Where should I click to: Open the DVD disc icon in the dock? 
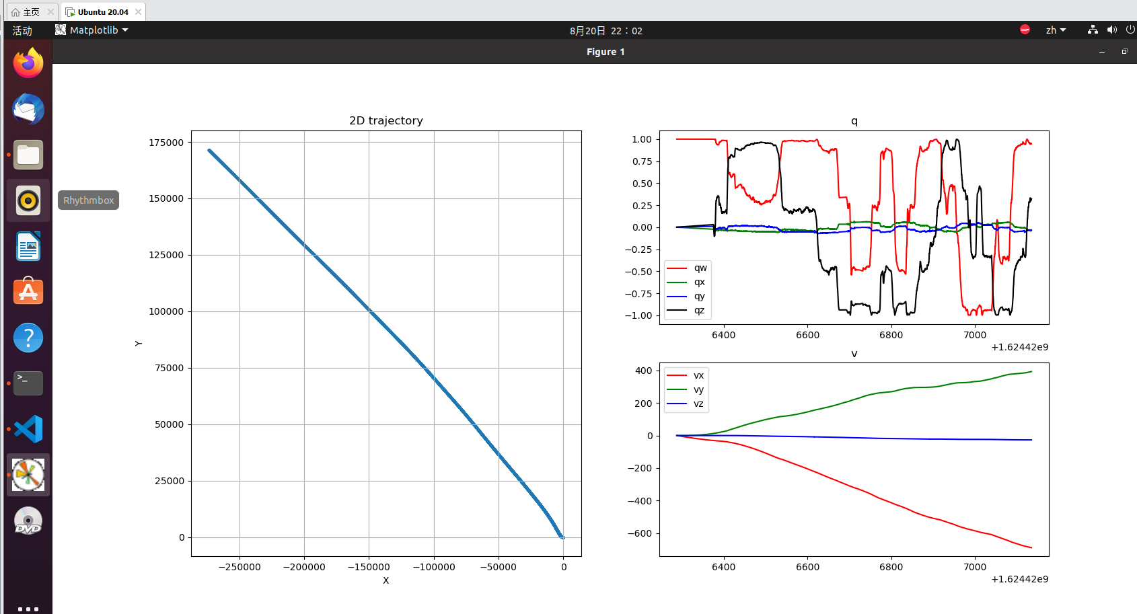28,521
